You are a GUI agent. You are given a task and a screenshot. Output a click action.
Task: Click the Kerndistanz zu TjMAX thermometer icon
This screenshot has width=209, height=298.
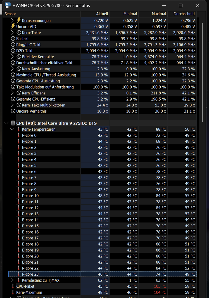tap(19, 280)
